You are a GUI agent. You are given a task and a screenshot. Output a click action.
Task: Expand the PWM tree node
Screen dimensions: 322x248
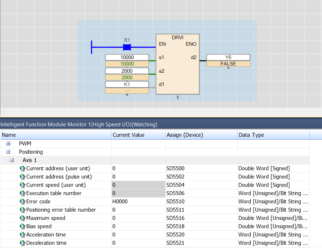pyautogui.click(x=8, y=144)
